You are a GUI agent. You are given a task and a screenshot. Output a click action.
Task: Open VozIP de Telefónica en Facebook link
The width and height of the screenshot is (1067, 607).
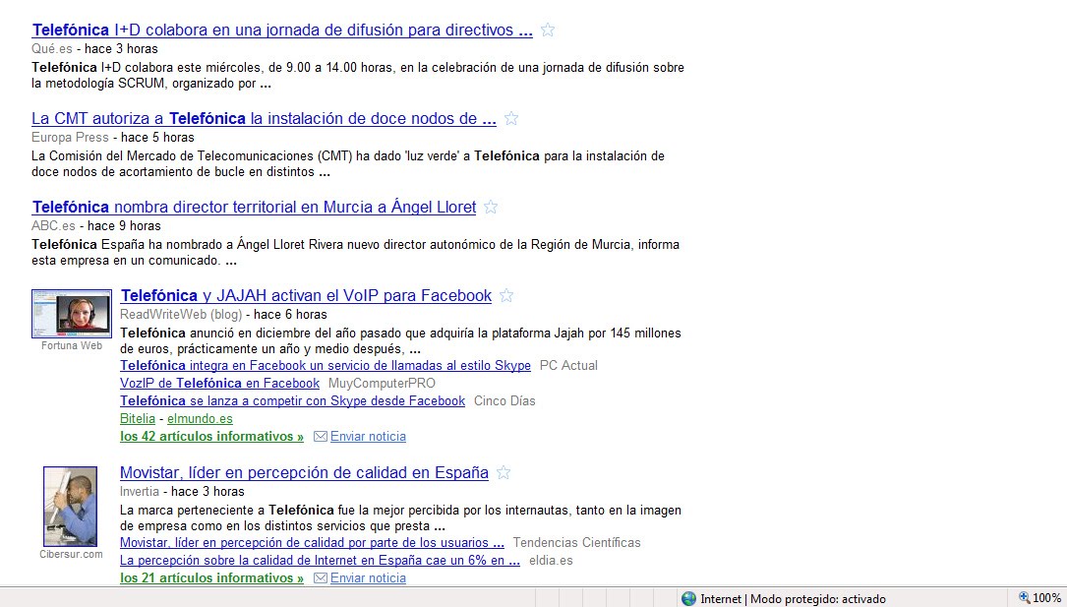click(220, 383)
